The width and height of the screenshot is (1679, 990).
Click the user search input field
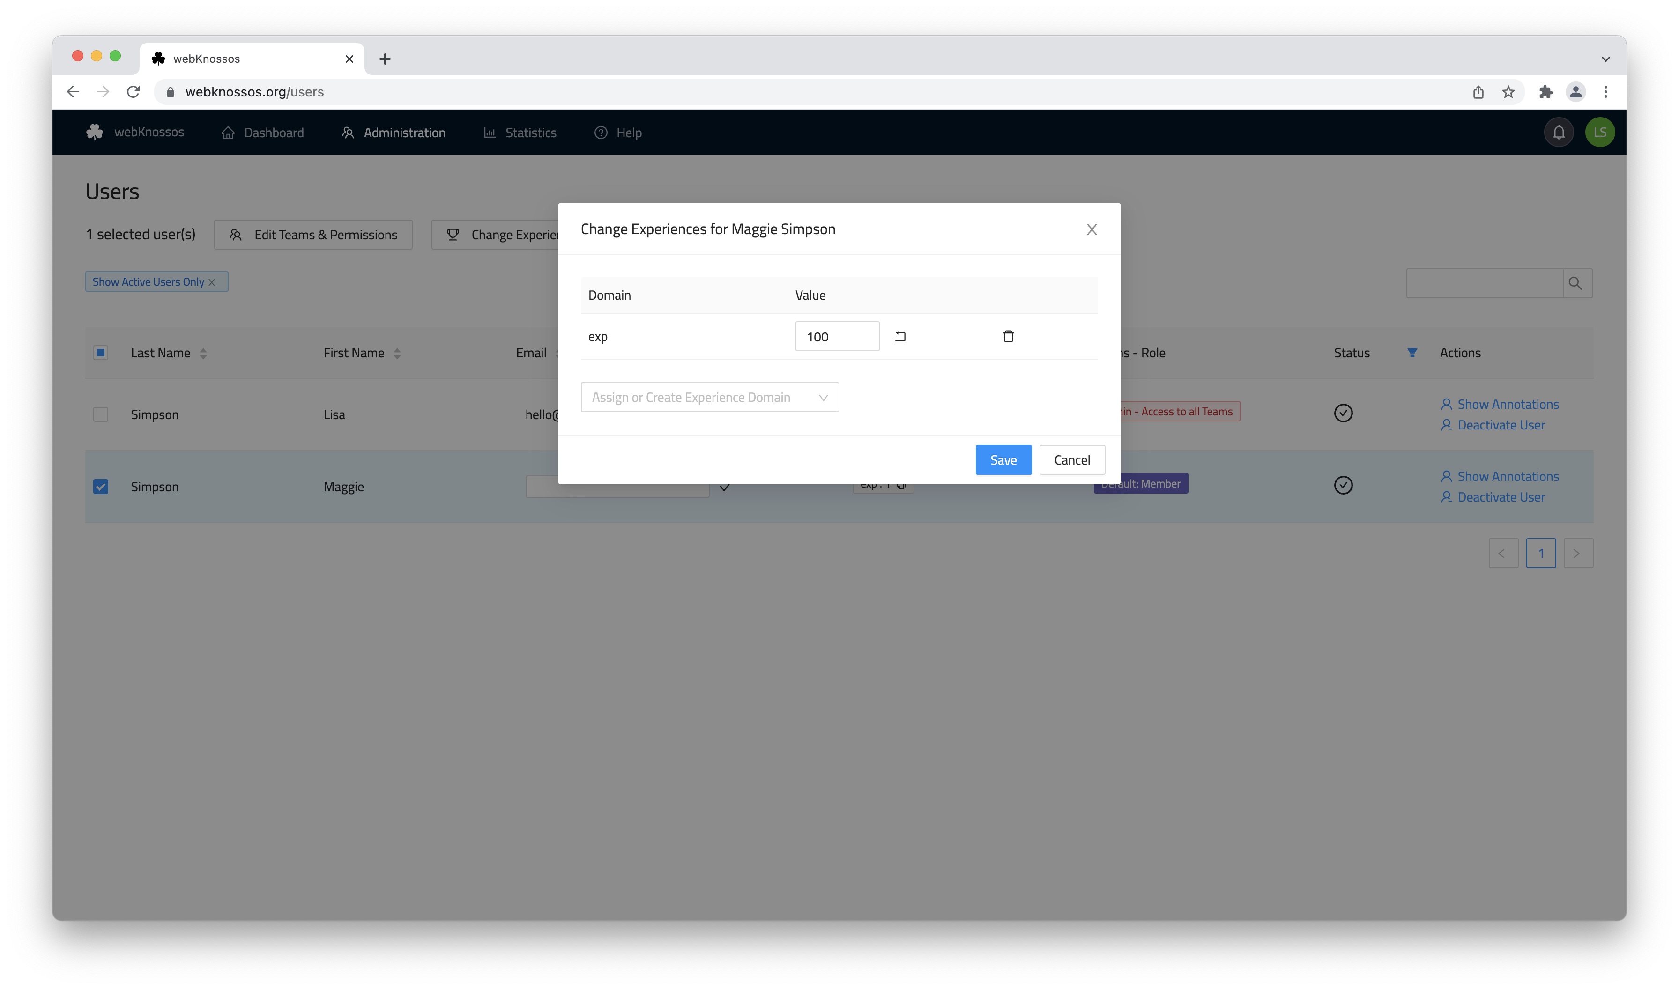pos(1484,283)
